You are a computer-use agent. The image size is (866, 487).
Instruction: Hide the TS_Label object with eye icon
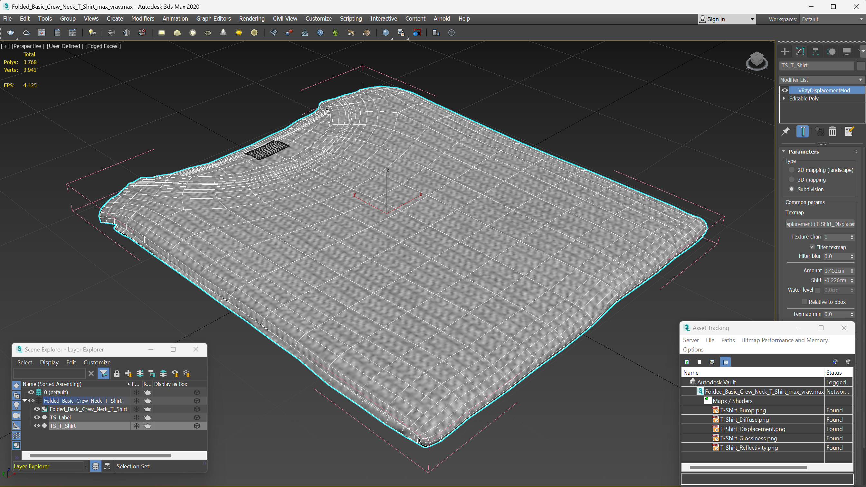(37, 417)
